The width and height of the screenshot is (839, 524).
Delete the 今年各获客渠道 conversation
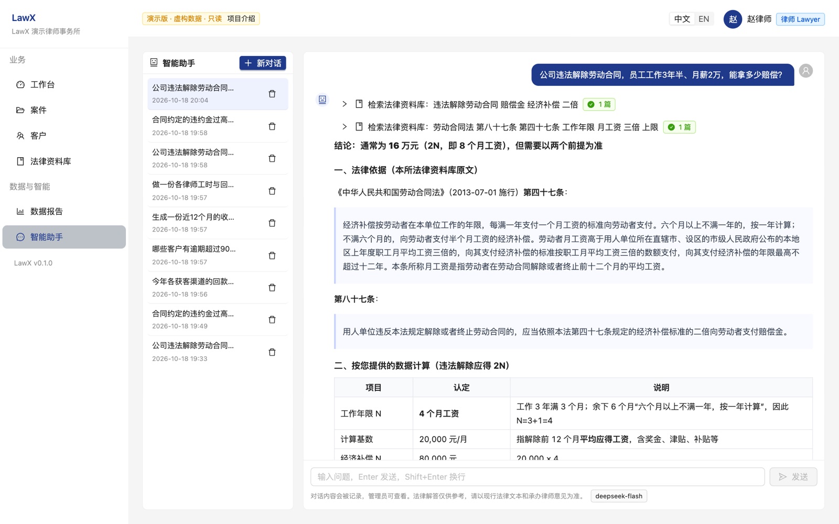(272, 287)
